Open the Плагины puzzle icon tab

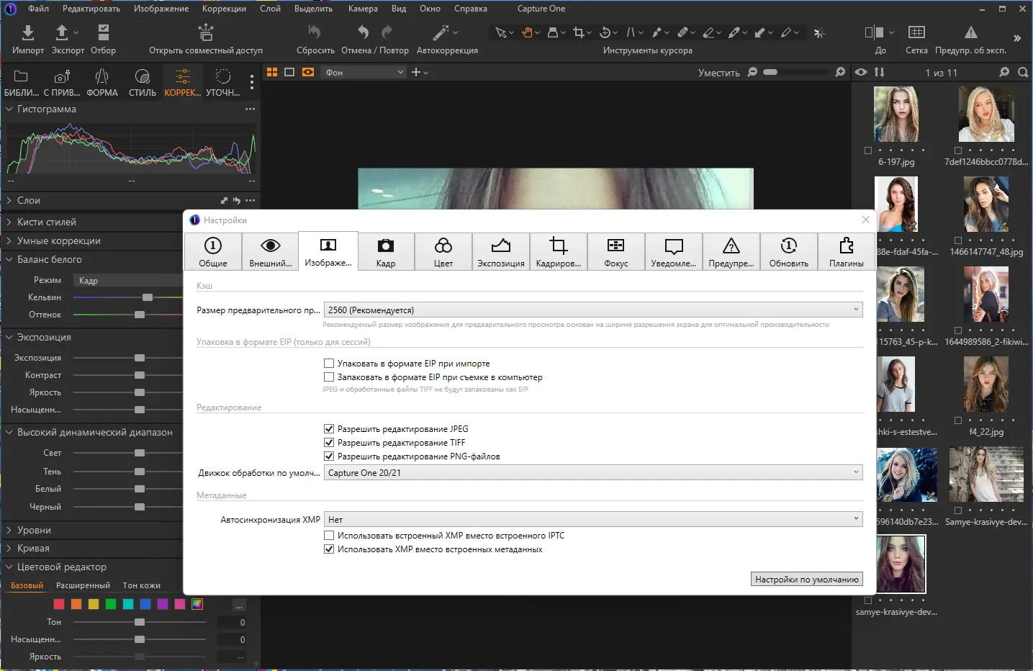click(847, 251)
